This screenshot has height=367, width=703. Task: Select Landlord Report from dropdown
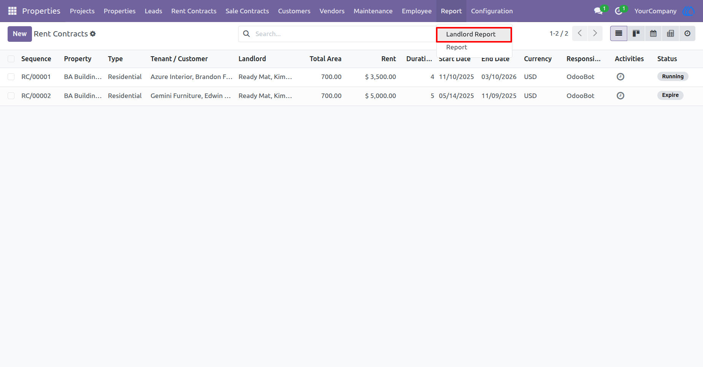point(474,34)
